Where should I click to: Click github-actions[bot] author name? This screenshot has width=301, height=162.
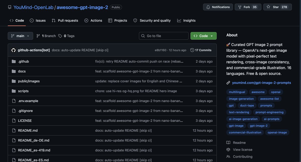click(x=34, y=50)
